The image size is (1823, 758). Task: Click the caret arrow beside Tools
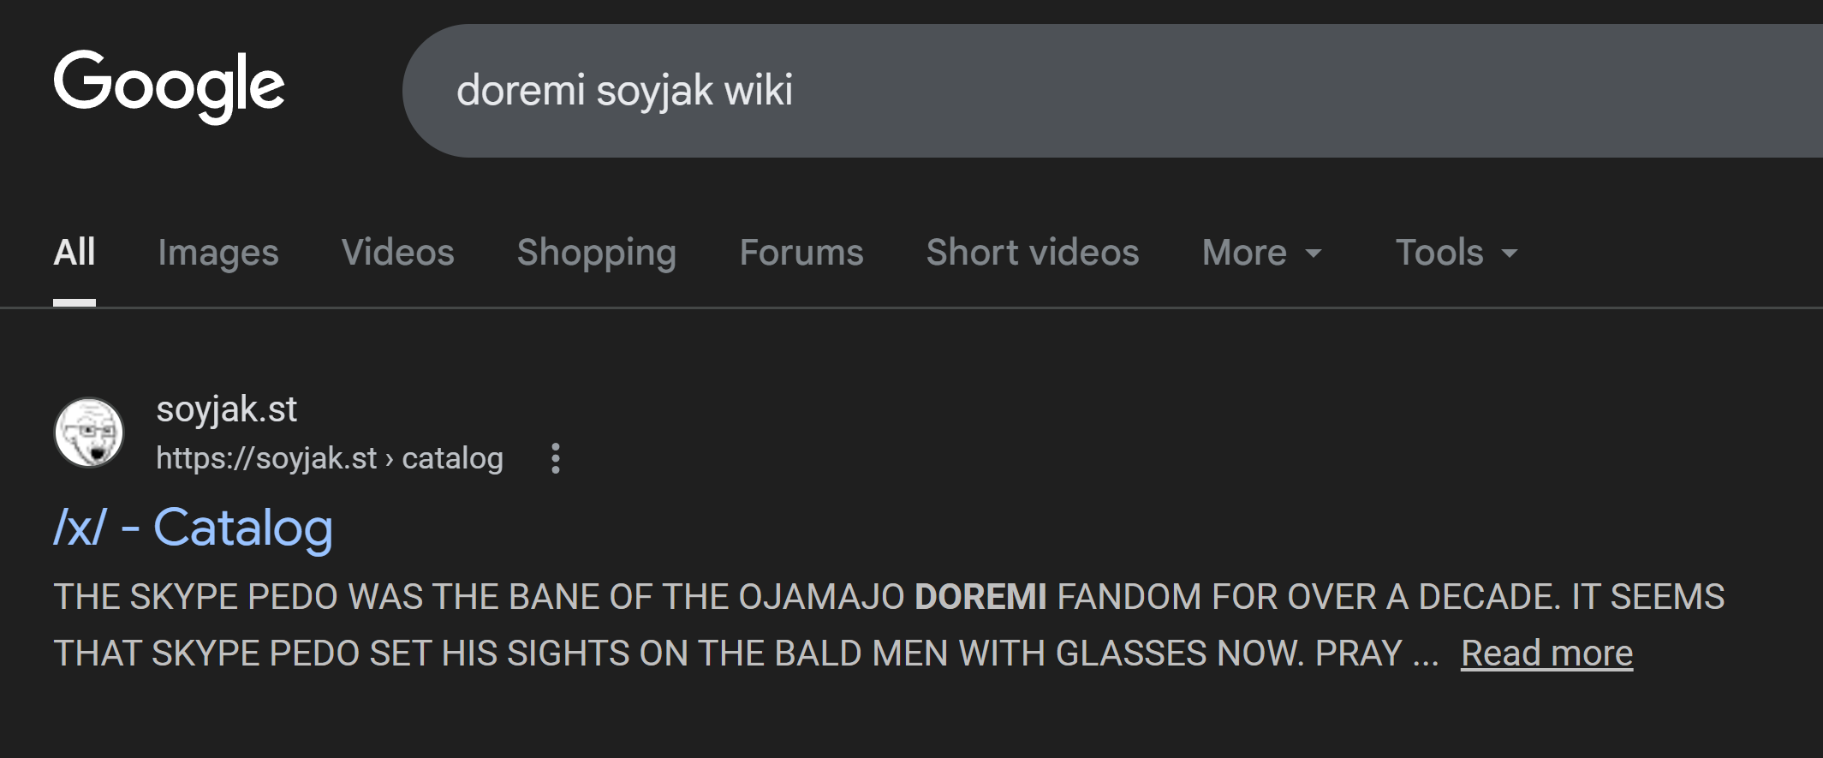pos(1510,254)
